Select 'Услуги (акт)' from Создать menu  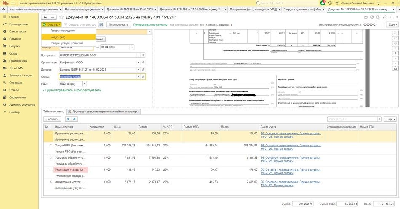click(58, 37)
